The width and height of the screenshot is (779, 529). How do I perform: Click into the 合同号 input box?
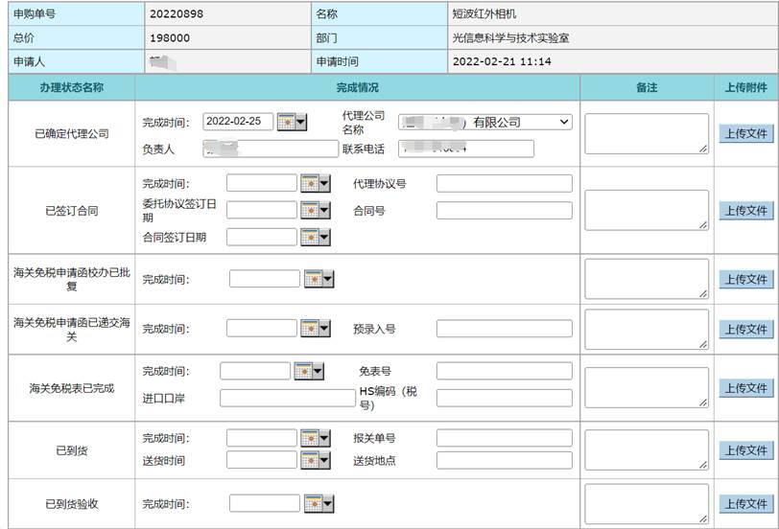click(504, 210)
